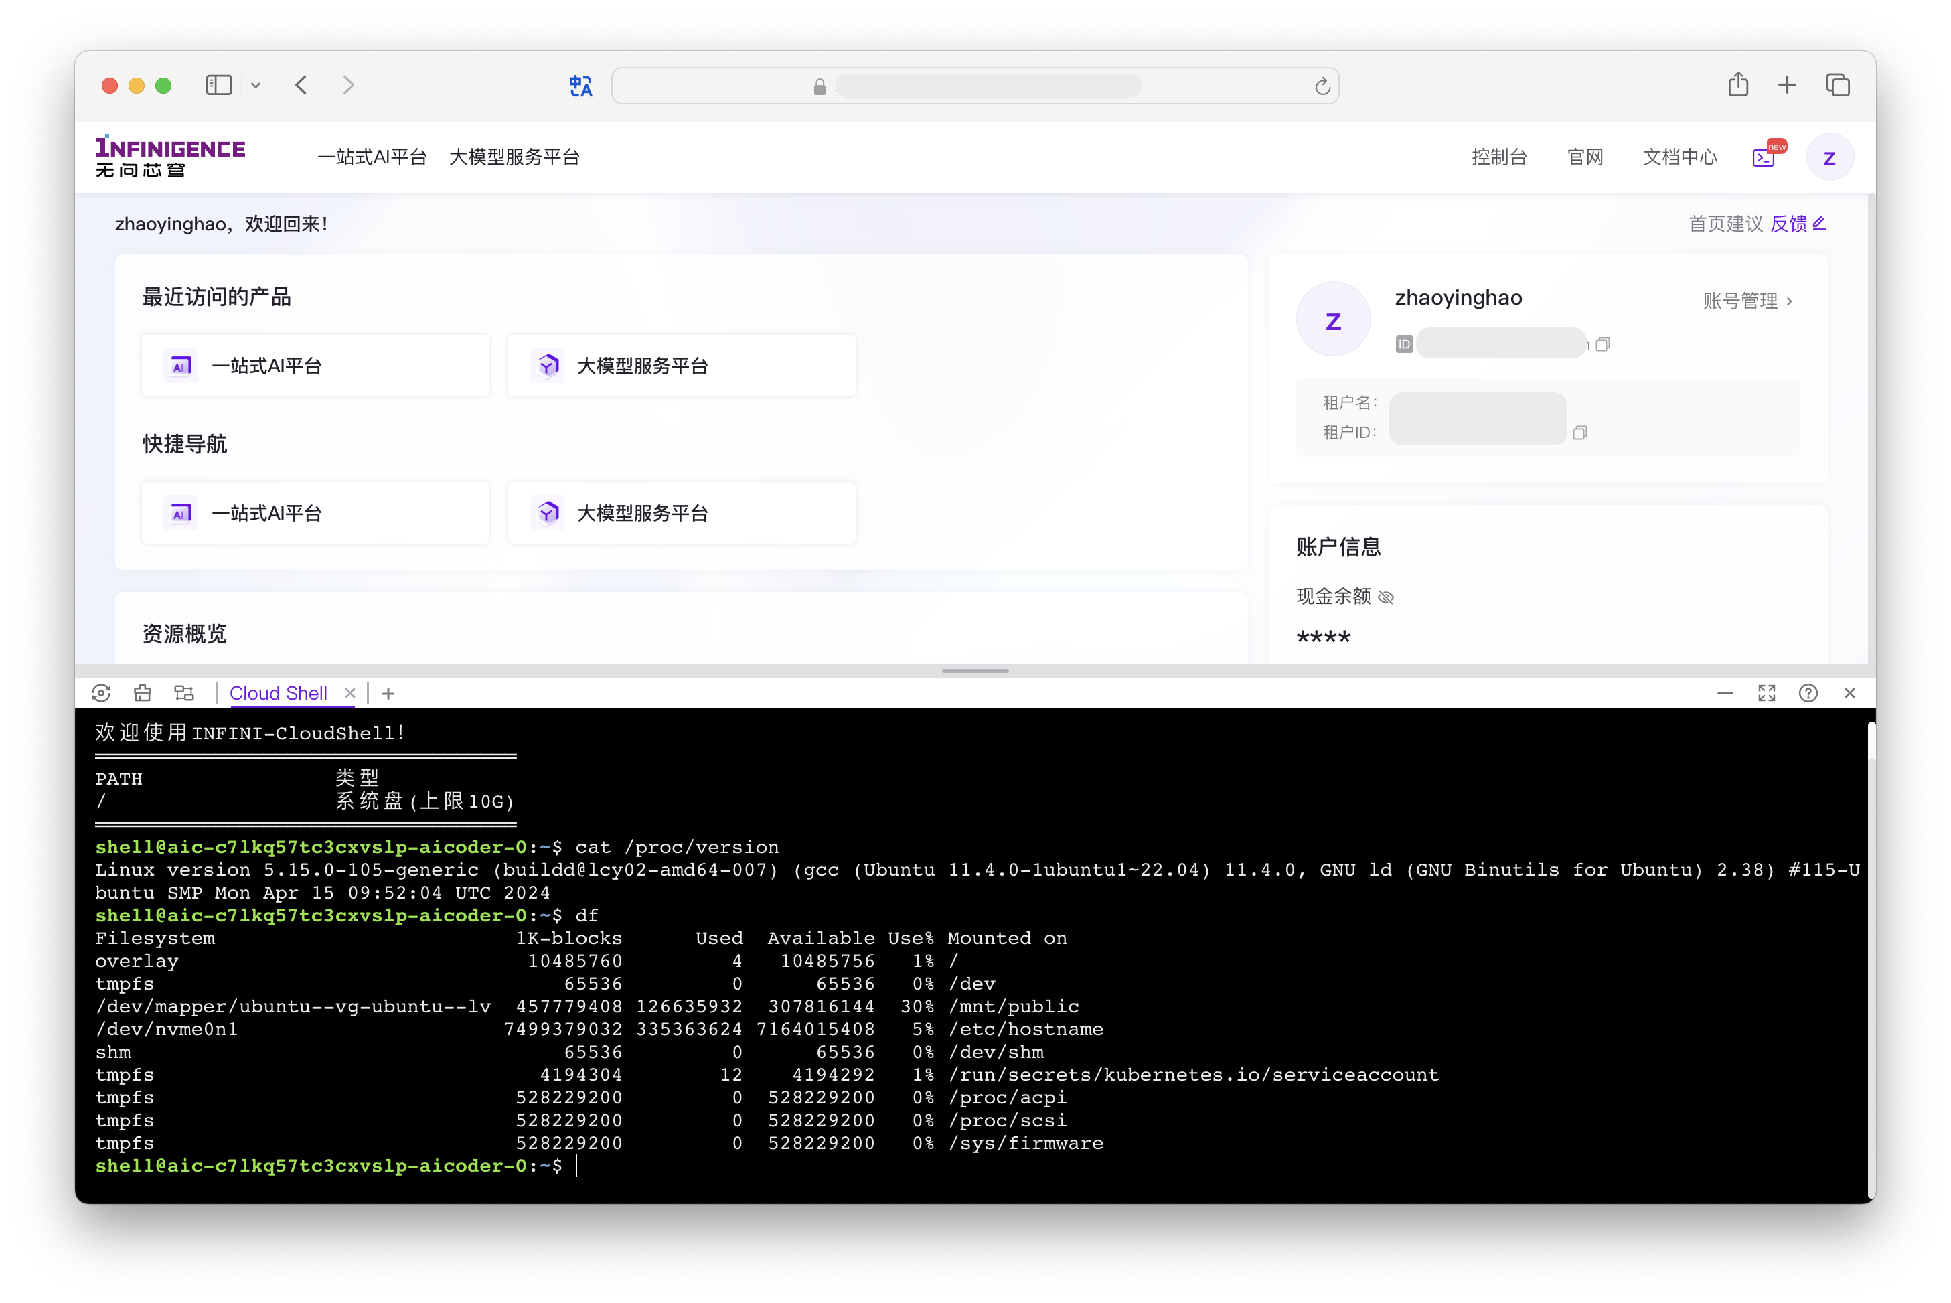The image size is (1951, 1303).
Task: Click the Cloud Shell tab icon
Action: [282, 692]
